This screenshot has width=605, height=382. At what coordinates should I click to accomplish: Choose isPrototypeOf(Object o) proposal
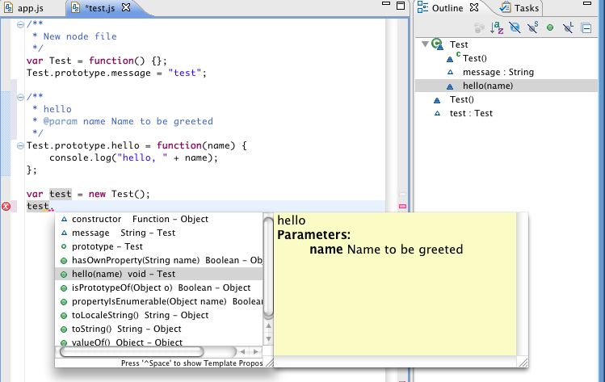[159, 288]
